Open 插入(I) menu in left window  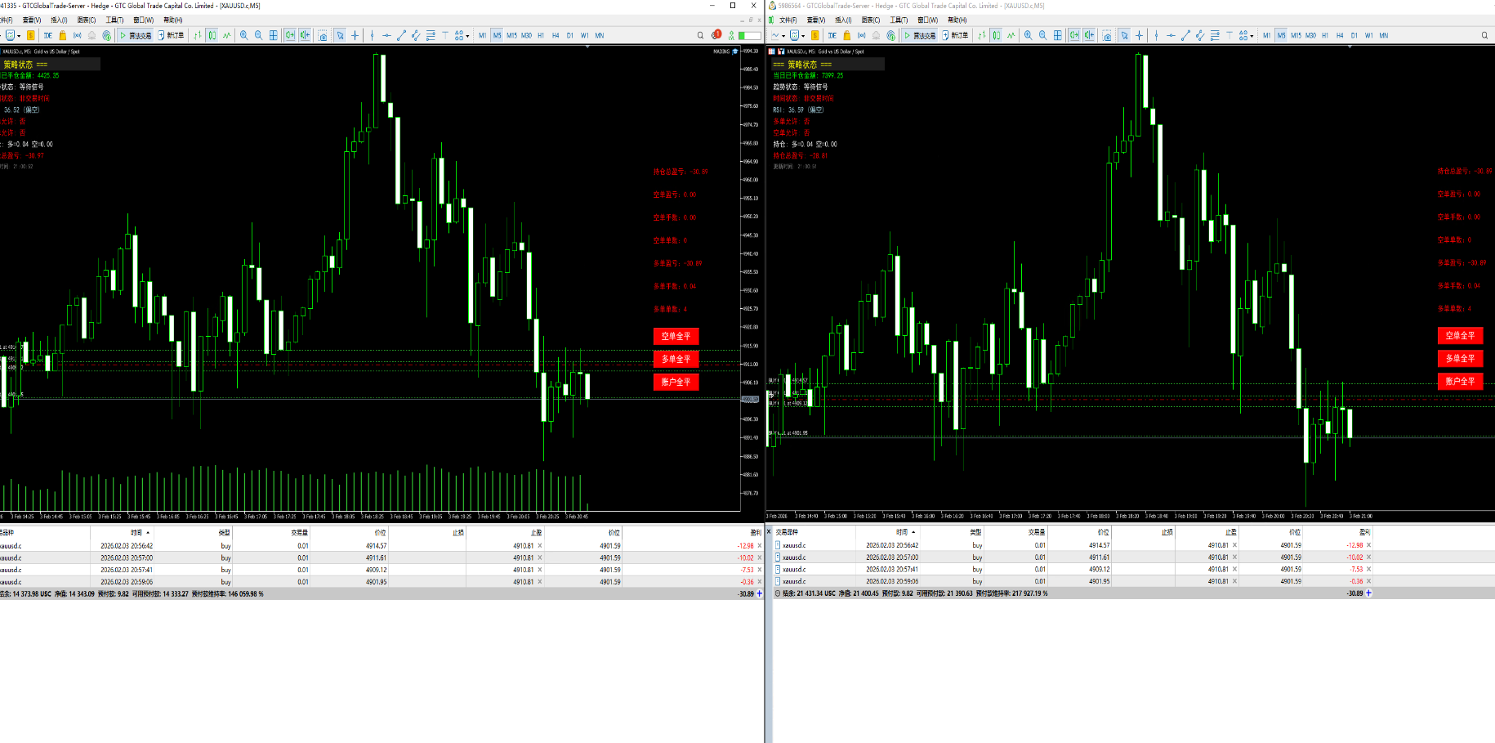coord(60,20)
